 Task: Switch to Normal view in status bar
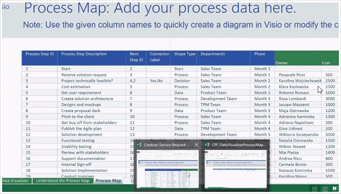point(314,189)
